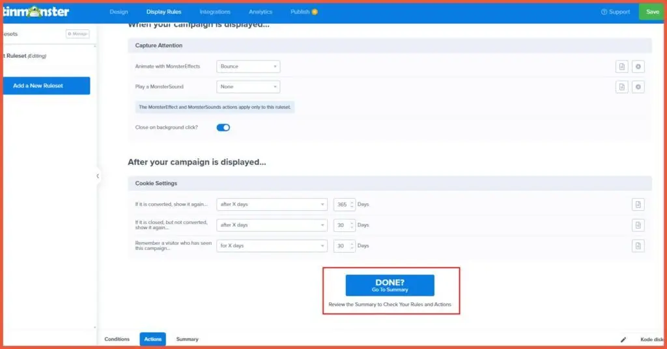
Task: Click the document icon in the converted cookie row
Action: [x=638, y=204]
